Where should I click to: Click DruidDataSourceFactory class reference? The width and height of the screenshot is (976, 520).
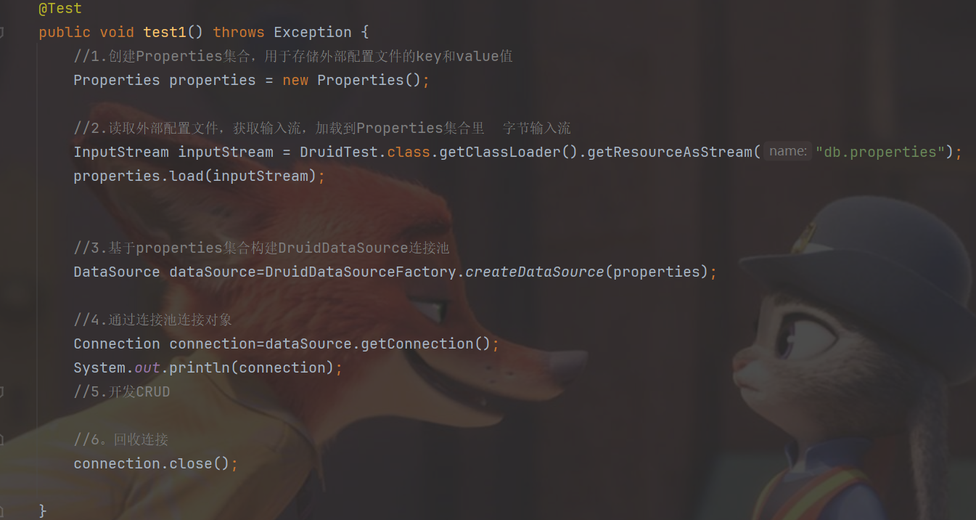(x=361, y=272)
